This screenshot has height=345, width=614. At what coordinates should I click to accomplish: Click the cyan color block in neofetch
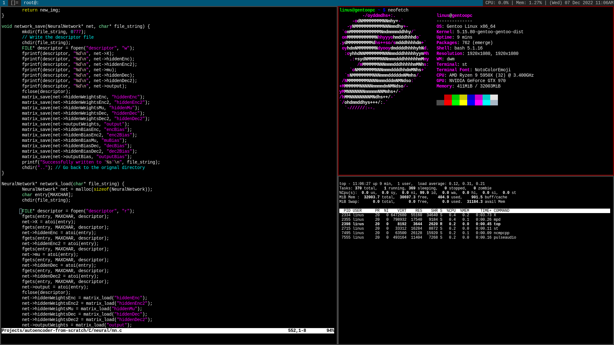[486, 100]
